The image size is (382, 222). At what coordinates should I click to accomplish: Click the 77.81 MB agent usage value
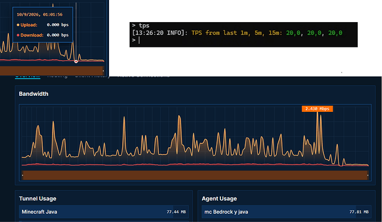[x=359, y=212]
